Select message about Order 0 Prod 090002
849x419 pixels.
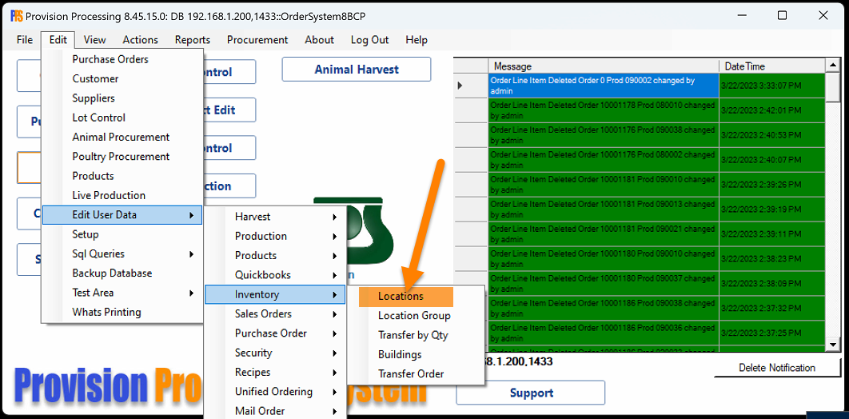(x=604, y=86)
